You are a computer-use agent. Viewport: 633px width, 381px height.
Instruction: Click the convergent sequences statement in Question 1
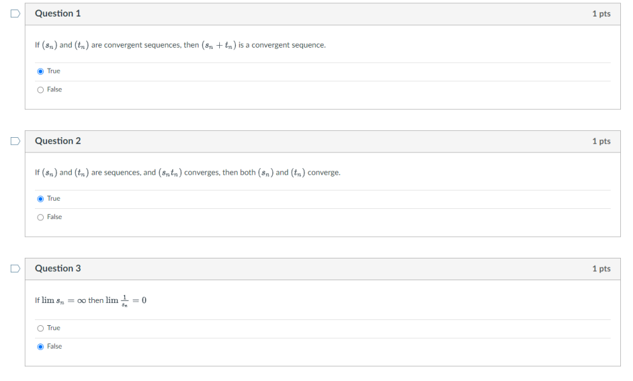[x=180, y=44]
